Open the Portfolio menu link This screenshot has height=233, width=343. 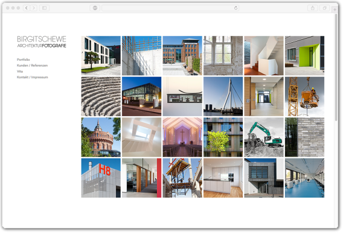[x=23, y=60]
